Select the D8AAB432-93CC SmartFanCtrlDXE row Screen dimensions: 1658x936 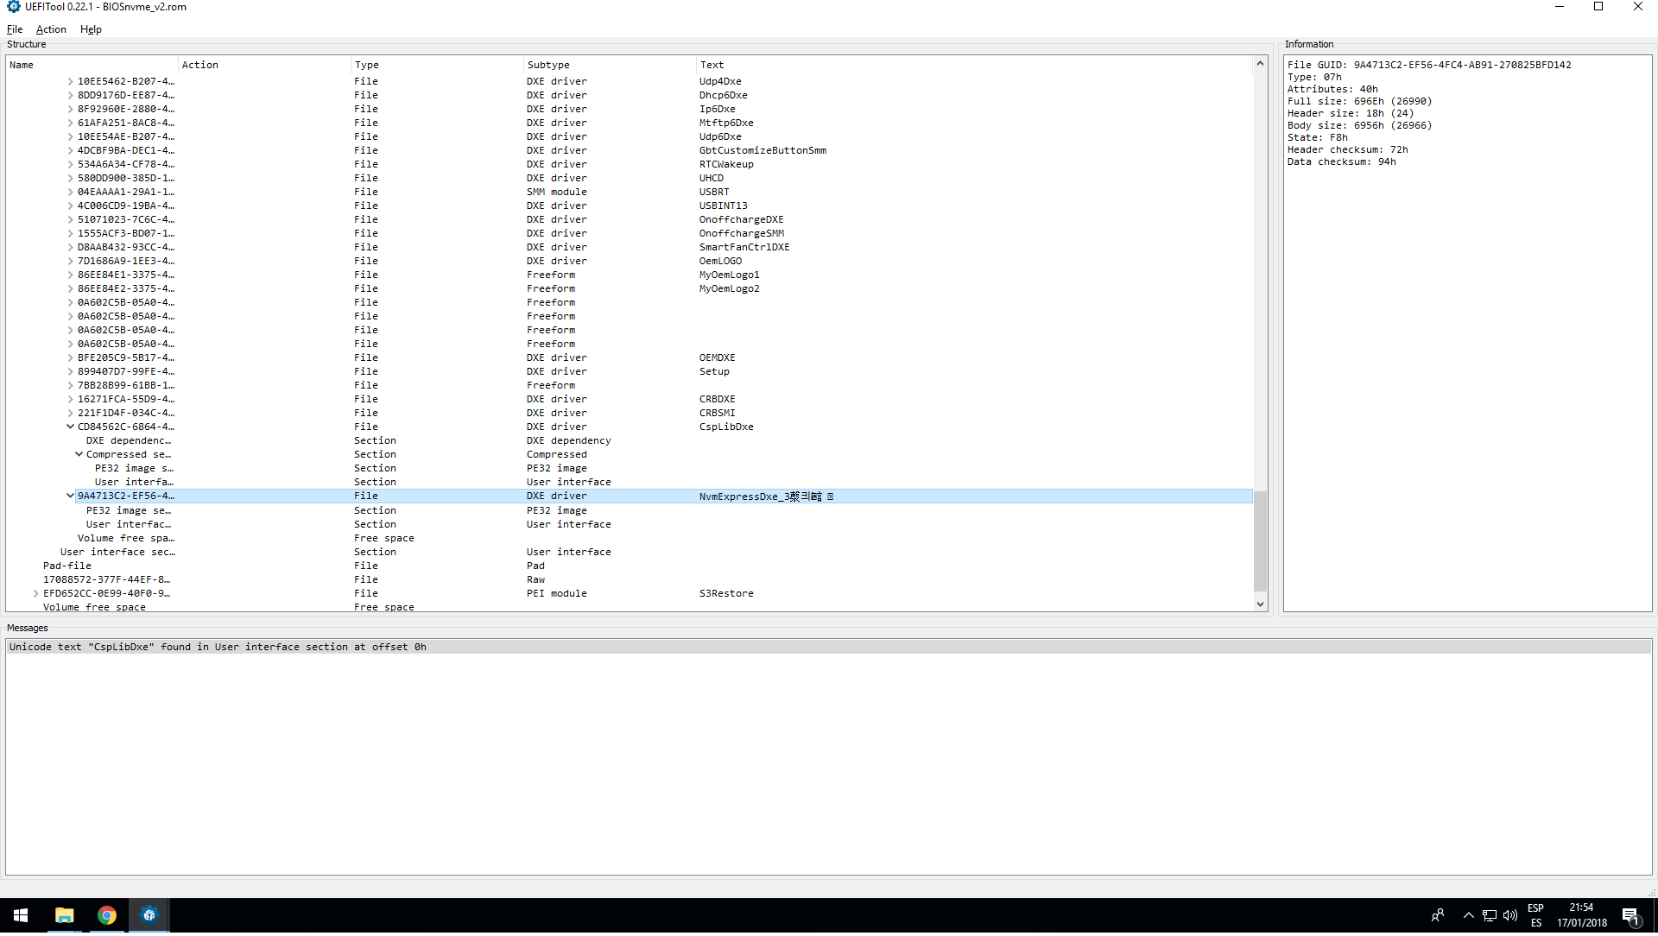pyautogui.click(x=630, y=248)
